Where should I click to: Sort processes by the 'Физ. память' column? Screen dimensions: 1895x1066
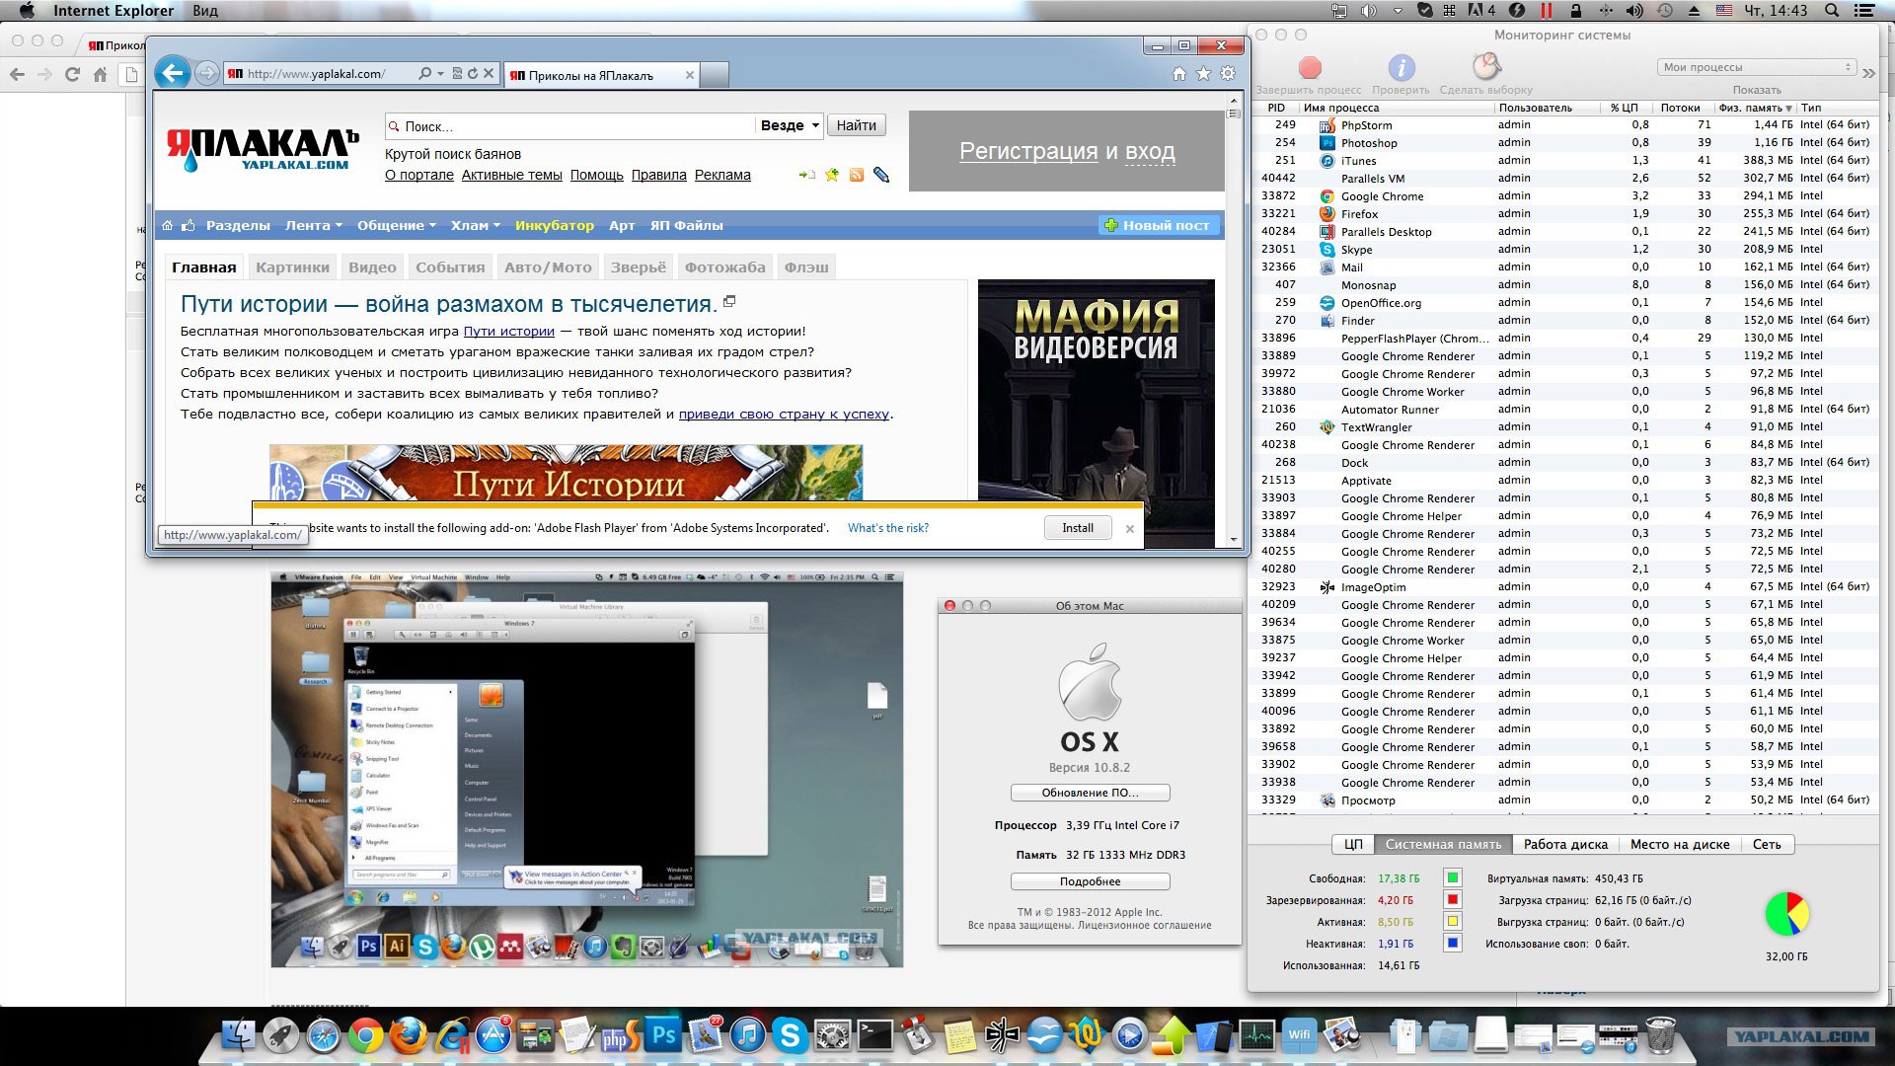click(x=1755, y=108)
